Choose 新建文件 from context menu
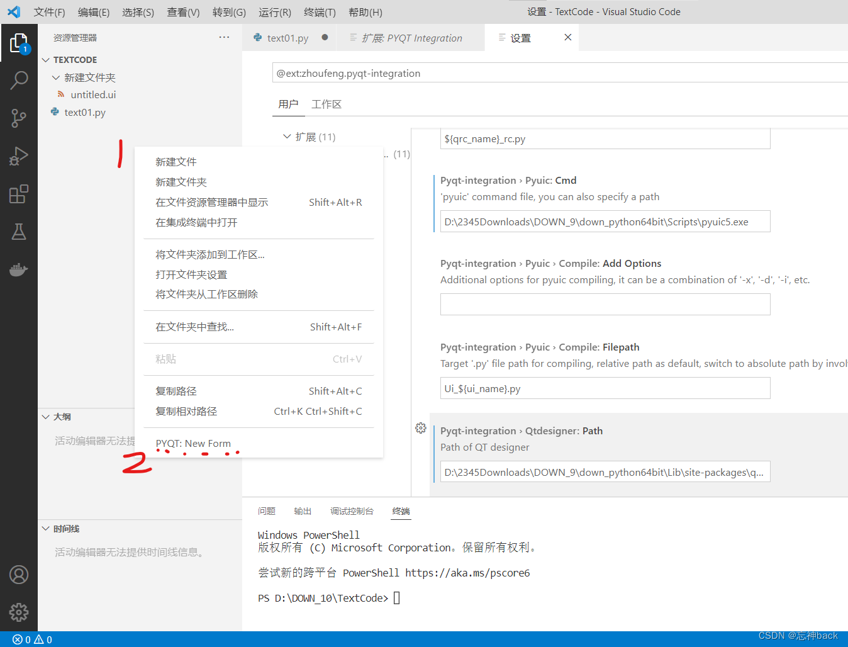Image resolution: width=848 pixels, height=647 pixels. pos(259,162)
